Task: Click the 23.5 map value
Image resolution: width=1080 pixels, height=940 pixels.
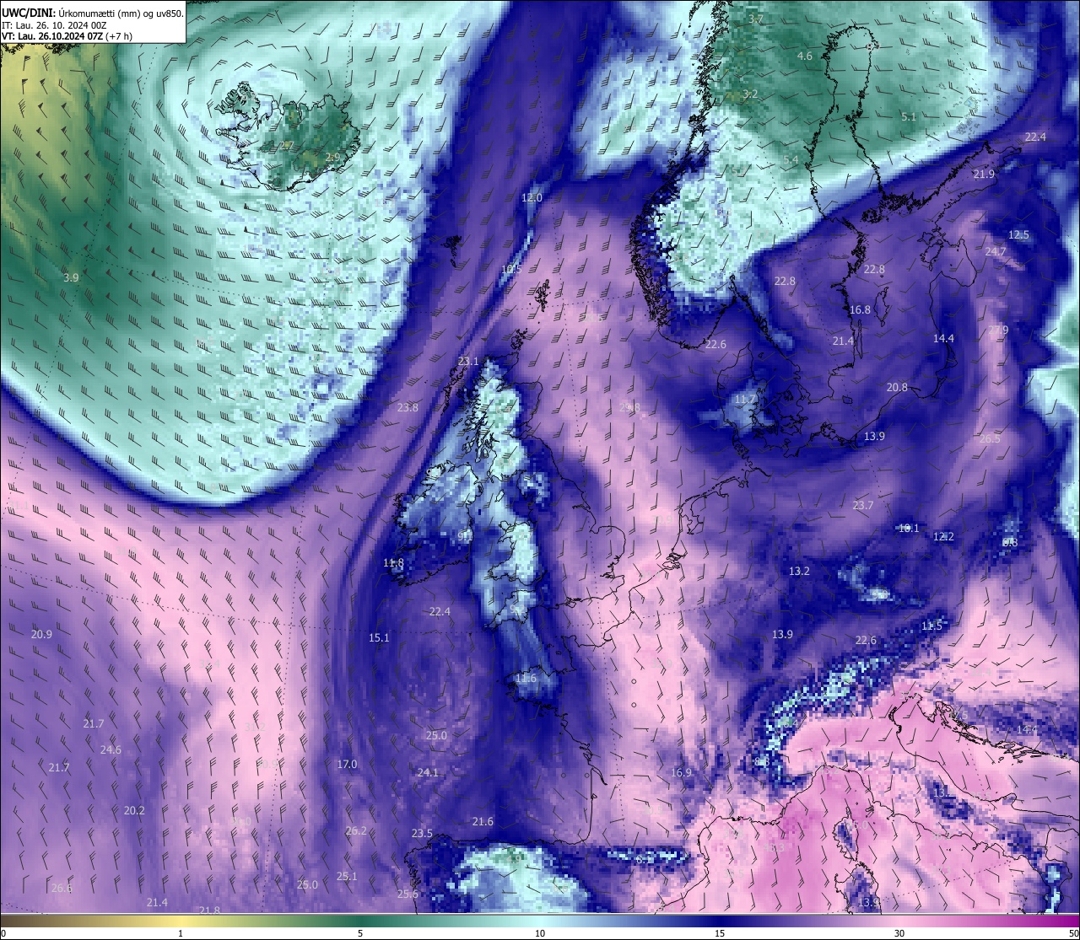Action: 422,833
